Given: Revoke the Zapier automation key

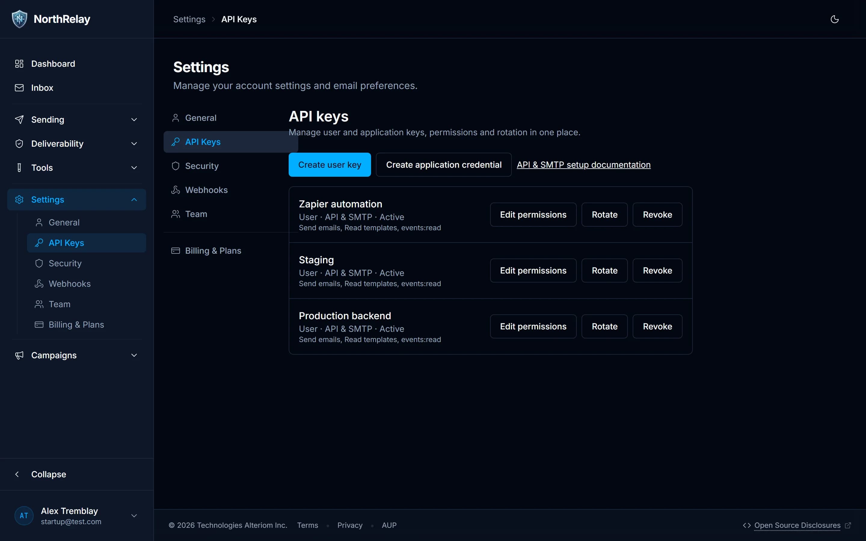Looking at the screenshot, I should pyautogui.click(x=657, y=215).
